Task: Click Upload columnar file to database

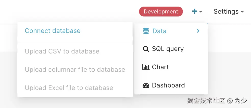Action: click(x=75, y=70)
